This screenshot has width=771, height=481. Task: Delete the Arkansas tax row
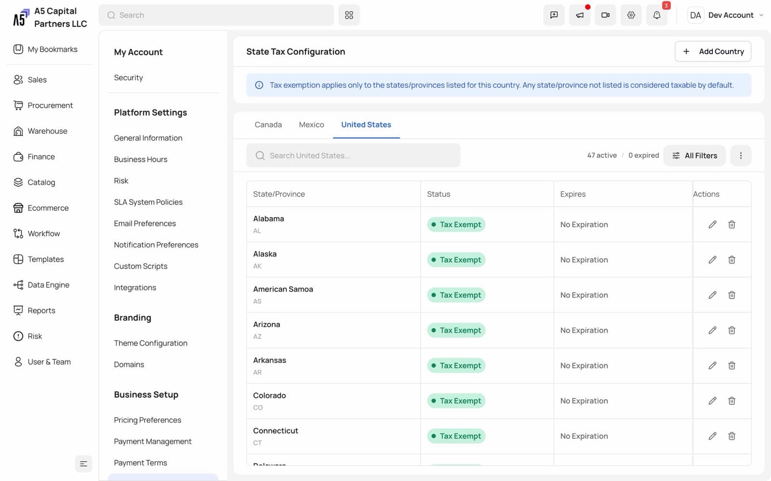tap(731, 366)
